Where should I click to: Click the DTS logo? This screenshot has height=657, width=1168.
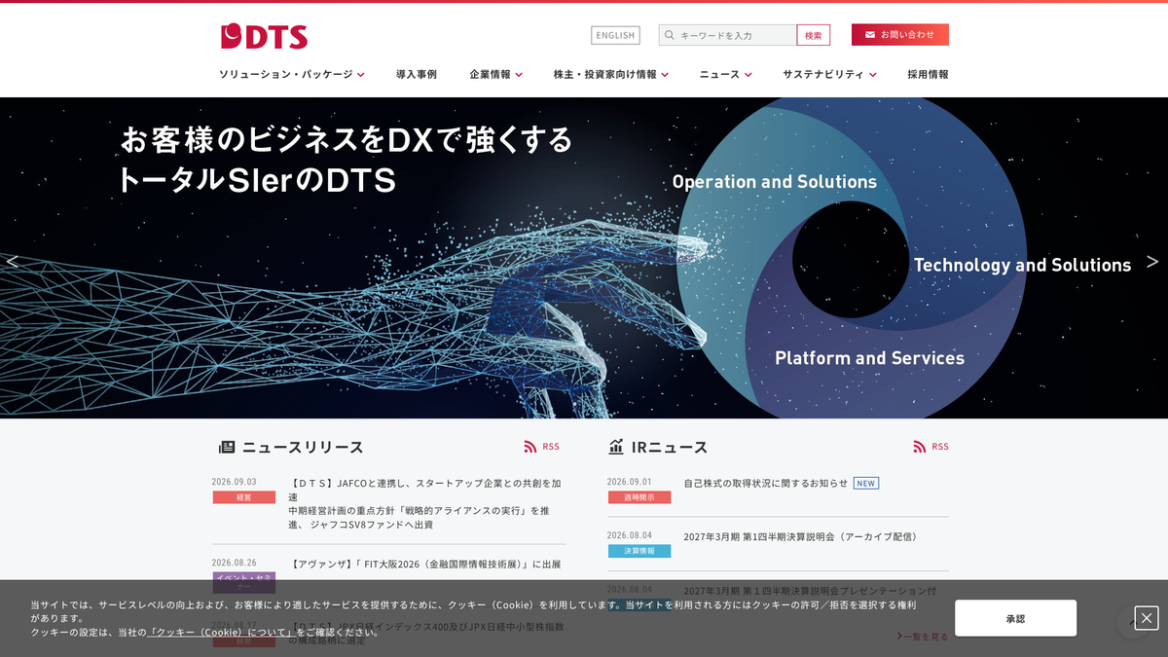tap(264, 37)
